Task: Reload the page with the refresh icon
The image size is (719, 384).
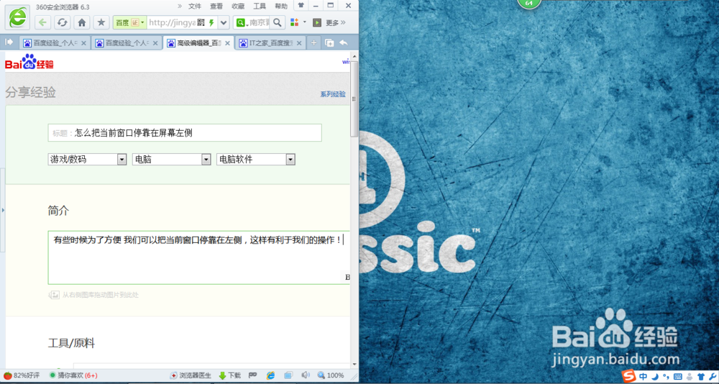Action: coord(63,22)
